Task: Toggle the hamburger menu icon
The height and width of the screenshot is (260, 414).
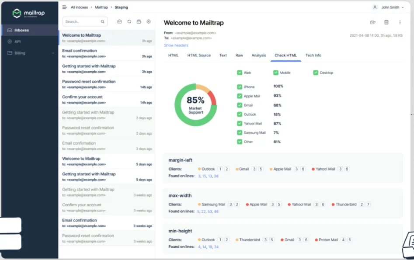Action: click(64, 7)
